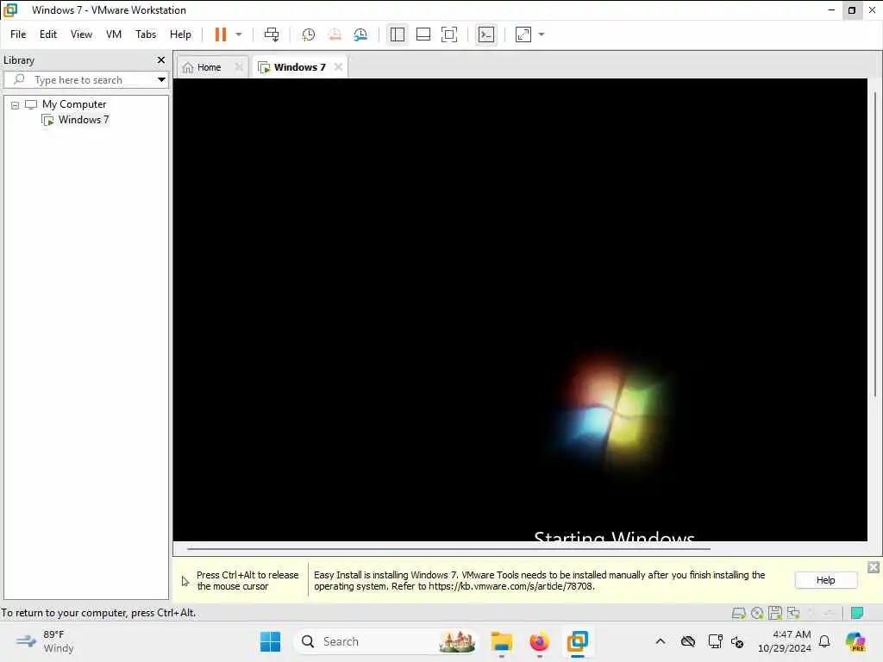This screenshot has height=662, width=883.
Task: Select Windows 7 VM in Library tree
Action: coord(84,119)
